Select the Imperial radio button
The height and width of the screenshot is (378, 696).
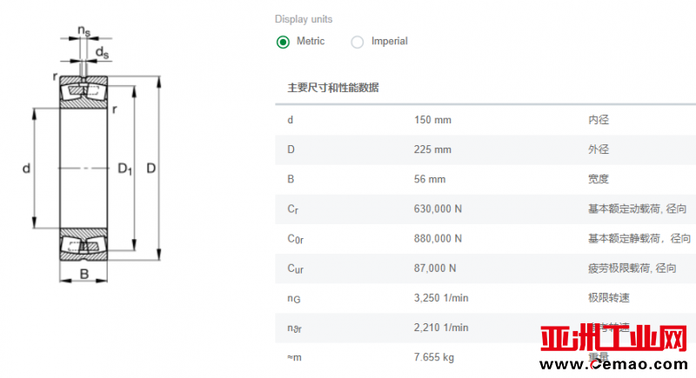[358, 42]
